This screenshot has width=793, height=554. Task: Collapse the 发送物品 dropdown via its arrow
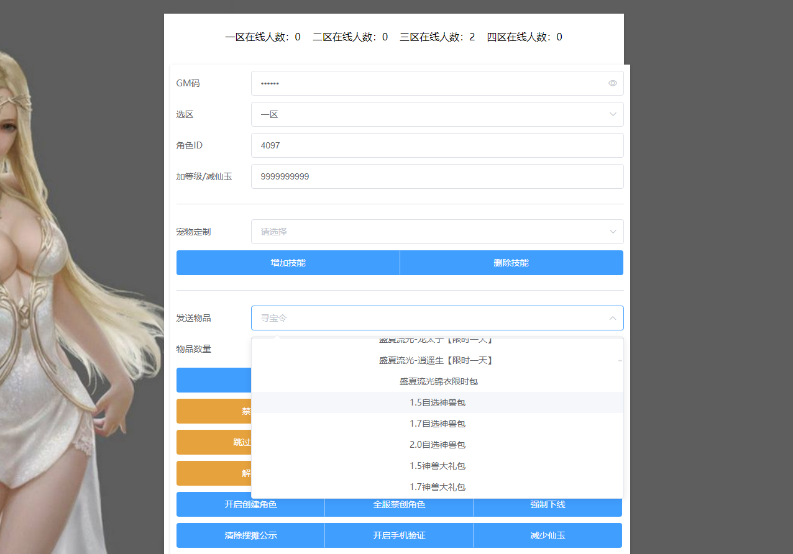pyautogui.click(x=612, y=318)
